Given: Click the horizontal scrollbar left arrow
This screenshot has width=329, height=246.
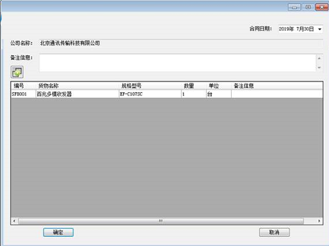Looking at the screenshot, I should pos(14,221).
